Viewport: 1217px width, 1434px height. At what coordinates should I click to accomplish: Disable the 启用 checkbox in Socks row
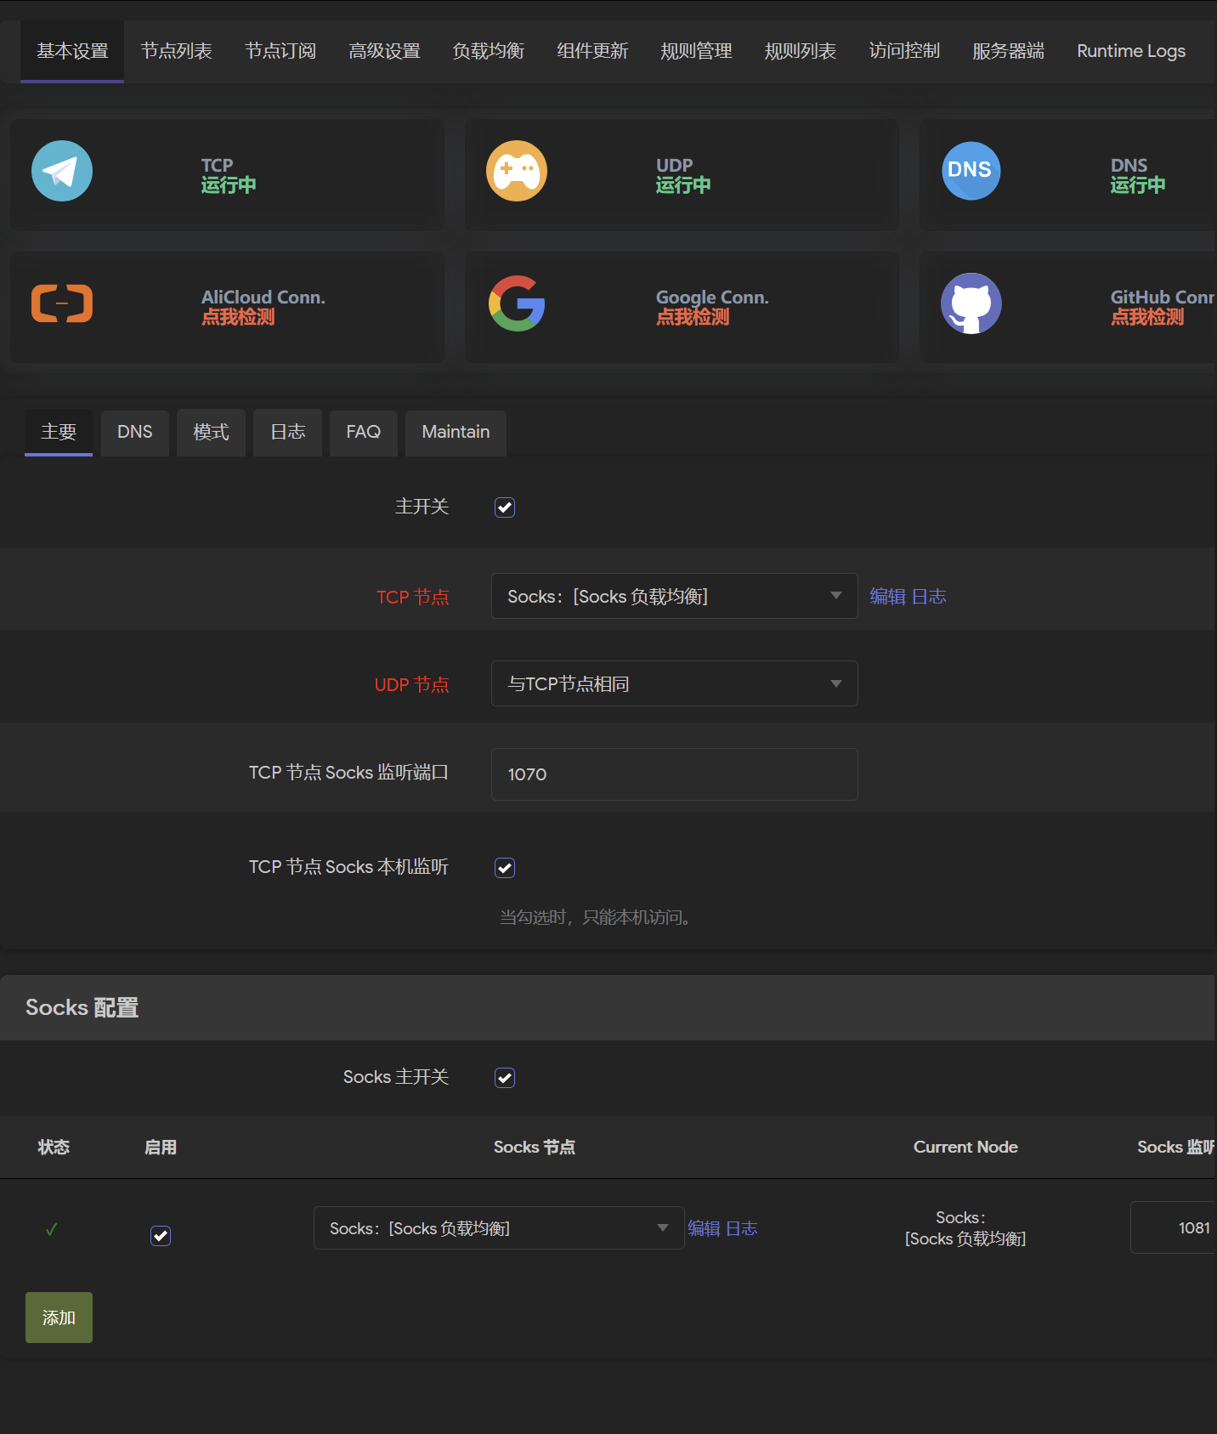tap(161, 1236)
